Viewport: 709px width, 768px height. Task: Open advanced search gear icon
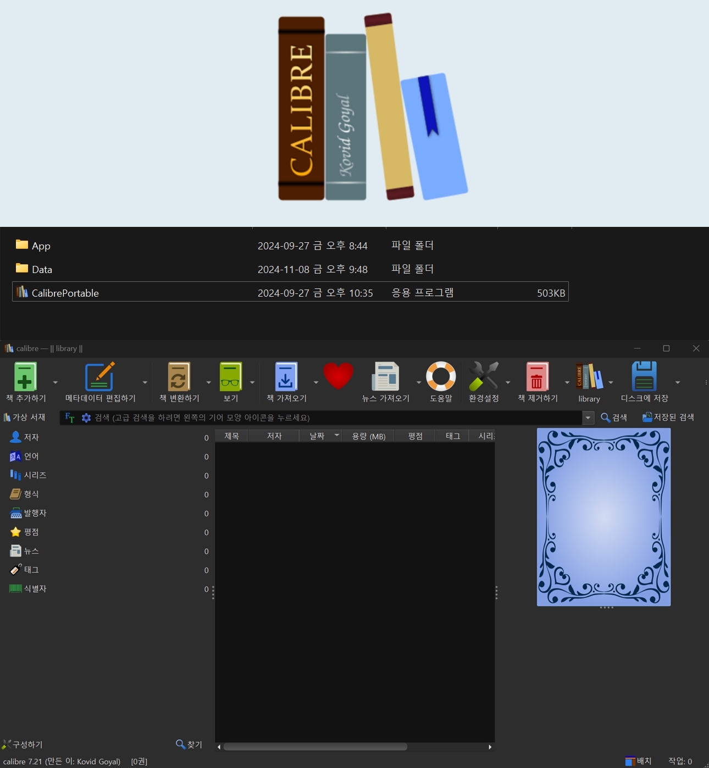pos(86,418)
